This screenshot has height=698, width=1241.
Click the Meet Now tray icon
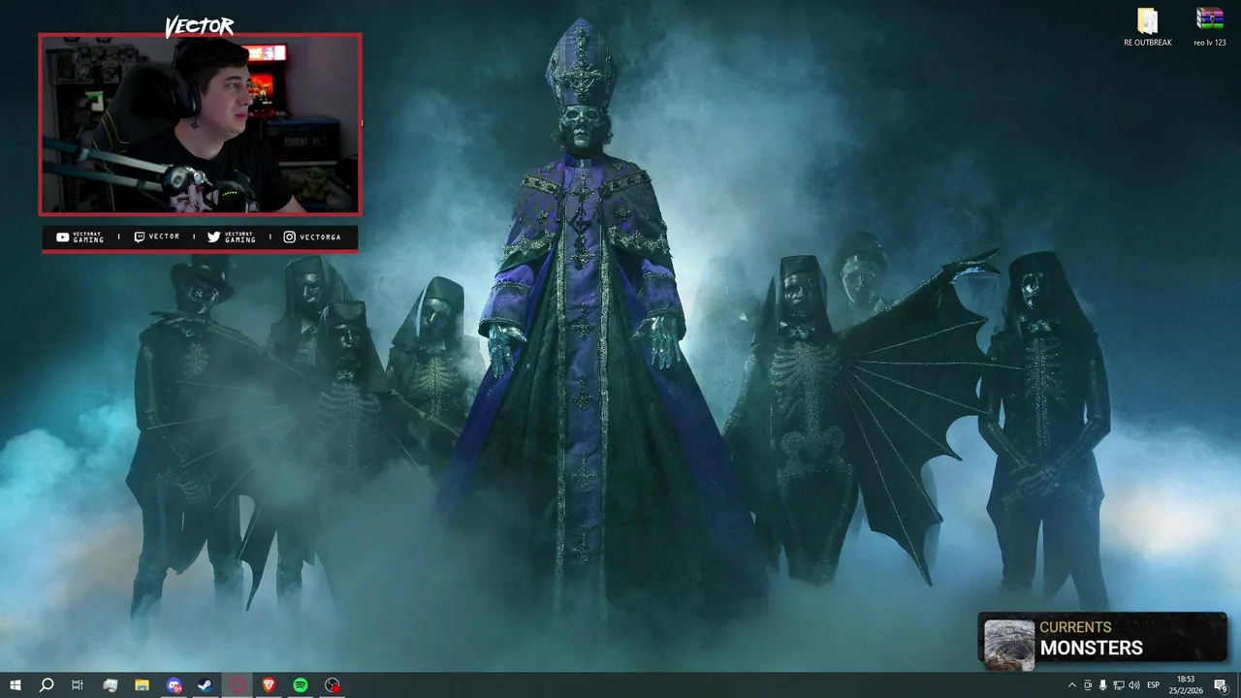1087,685
